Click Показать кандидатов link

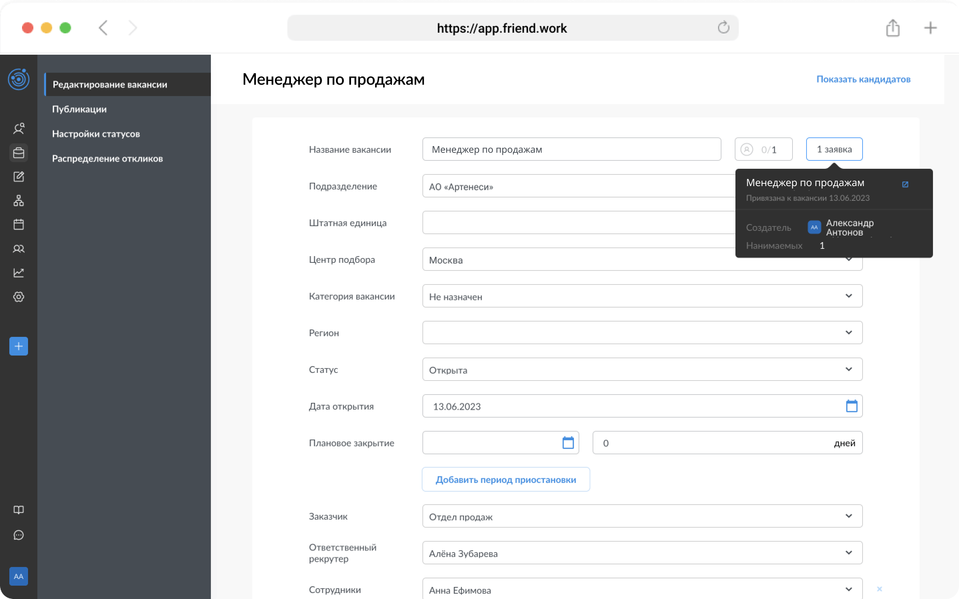point(863,79)
